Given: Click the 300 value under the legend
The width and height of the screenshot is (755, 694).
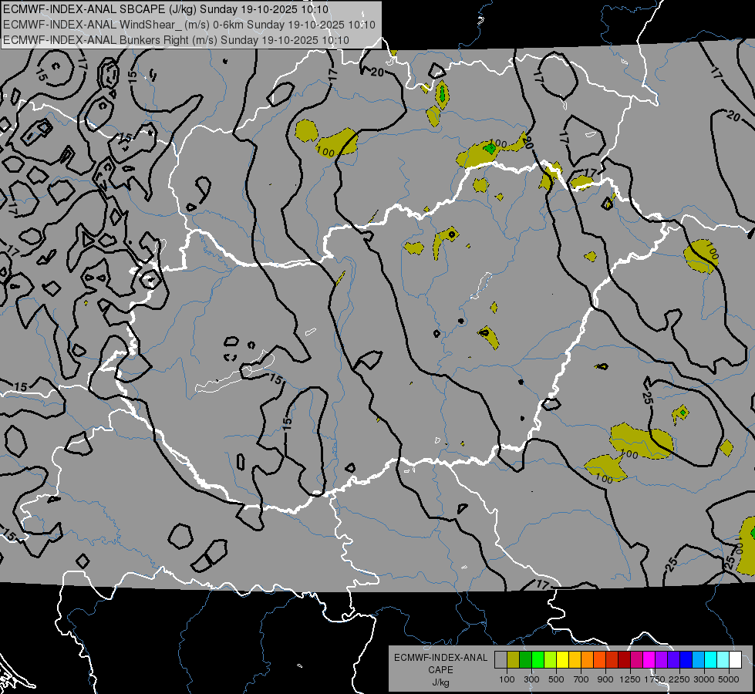Looking at the screenshot, I should point(531,679).
